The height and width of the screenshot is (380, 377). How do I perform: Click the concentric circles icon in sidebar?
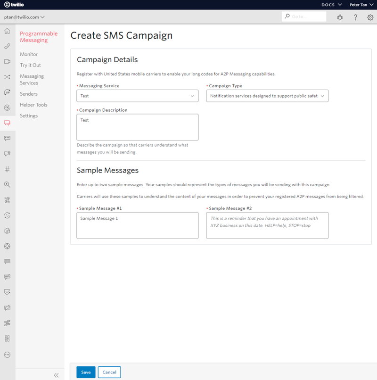7,107
